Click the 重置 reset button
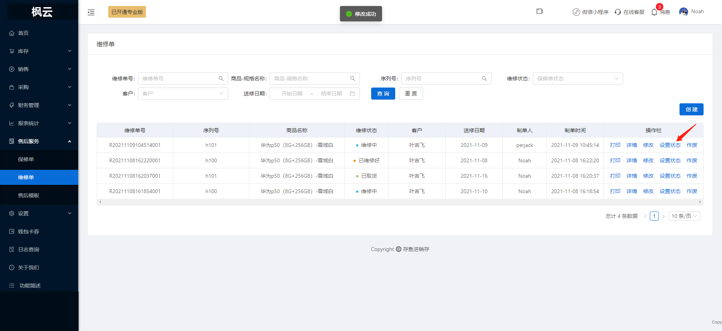This screenshot has height=331, width=722. tap(411, 94)
